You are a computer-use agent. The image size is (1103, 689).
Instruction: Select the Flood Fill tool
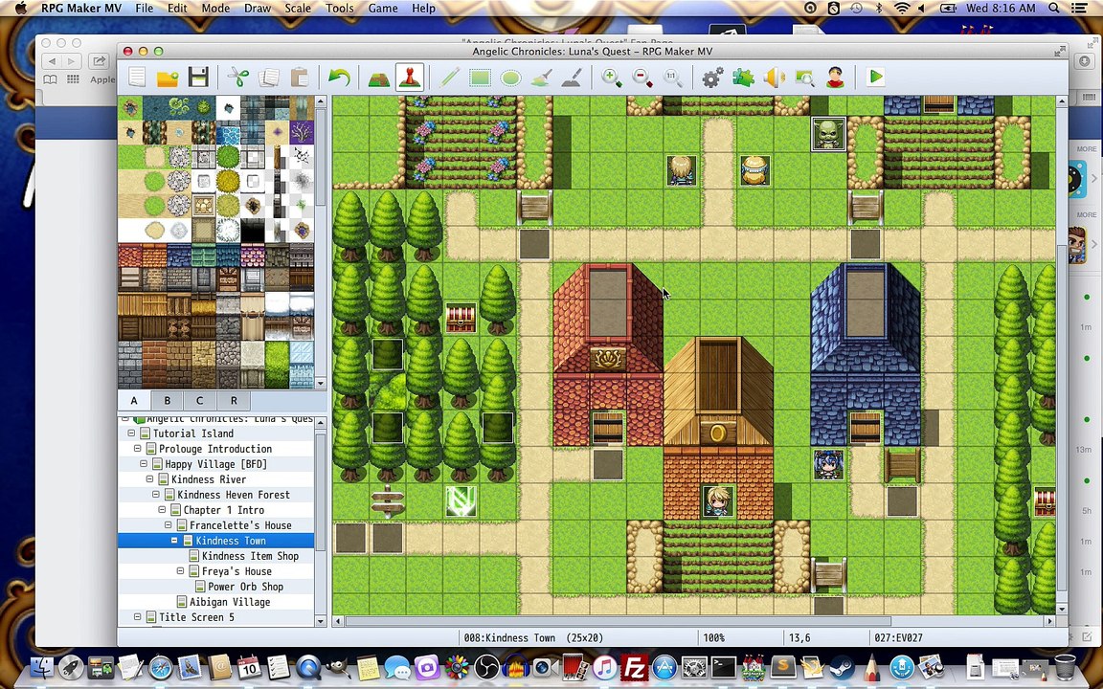click(x=541, y=77)
